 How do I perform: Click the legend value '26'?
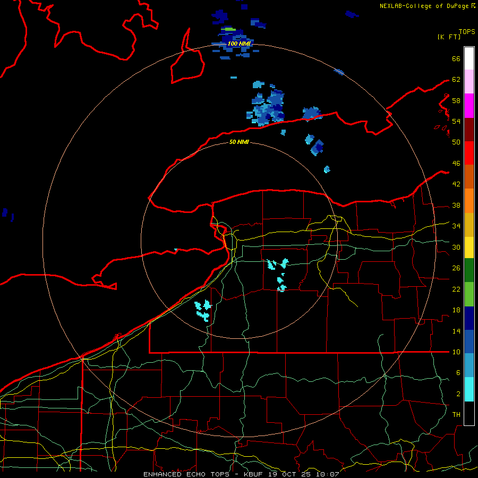[x=456, y=268]
